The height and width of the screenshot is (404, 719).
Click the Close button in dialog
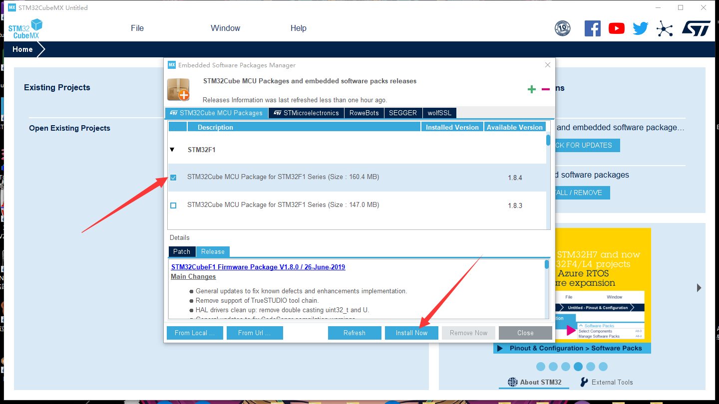(525, 333)
